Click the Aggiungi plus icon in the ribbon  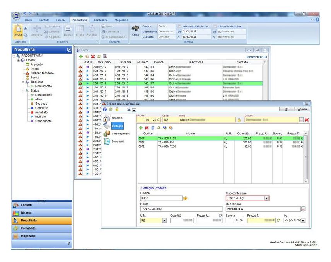[x=37, y=28]
